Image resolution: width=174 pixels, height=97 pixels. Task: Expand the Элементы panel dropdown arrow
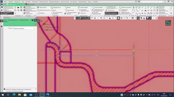click(34, 16)
